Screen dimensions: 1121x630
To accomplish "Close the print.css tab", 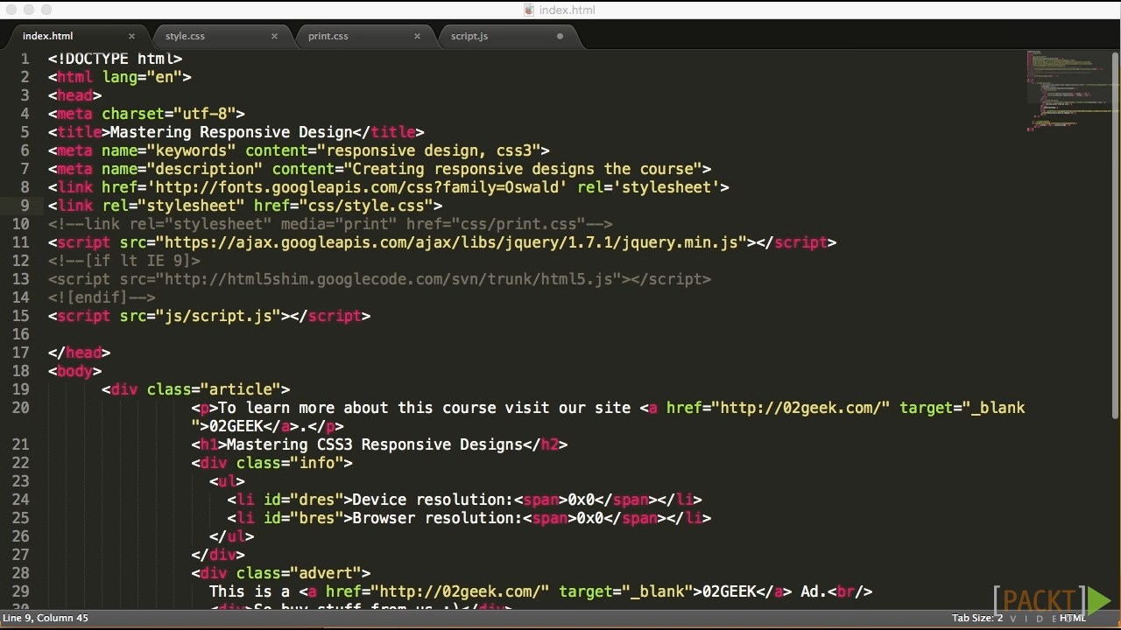I will point(417,36).
